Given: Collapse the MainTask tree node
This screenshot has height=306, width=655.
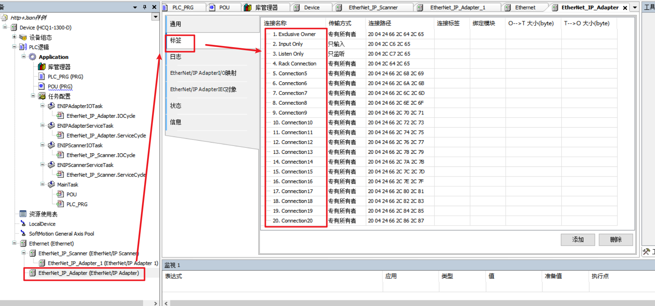Looking at the screenshot, I should pyautogui.click(x=42, y=184).
